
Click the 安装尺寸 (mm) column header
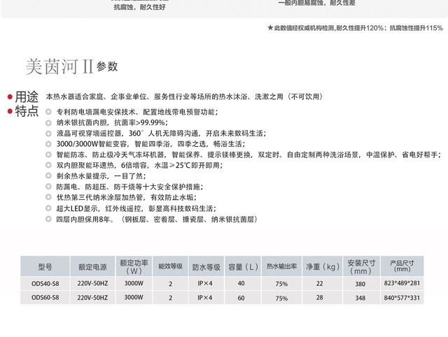coord(361,266)
